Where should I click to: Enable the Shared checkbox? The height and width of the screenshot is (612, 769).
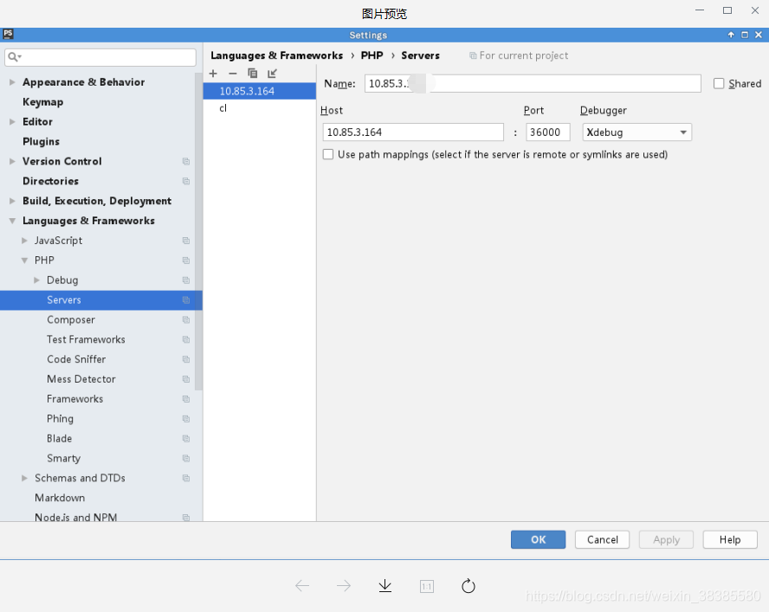(x=719, y=84)
